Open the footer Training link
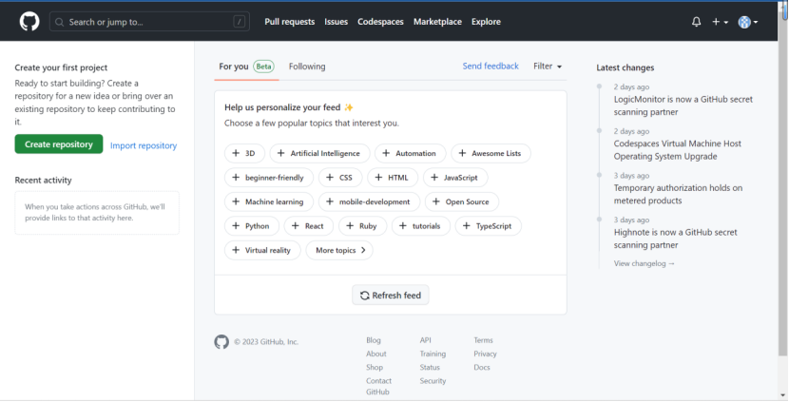 (x=433, y=354)
